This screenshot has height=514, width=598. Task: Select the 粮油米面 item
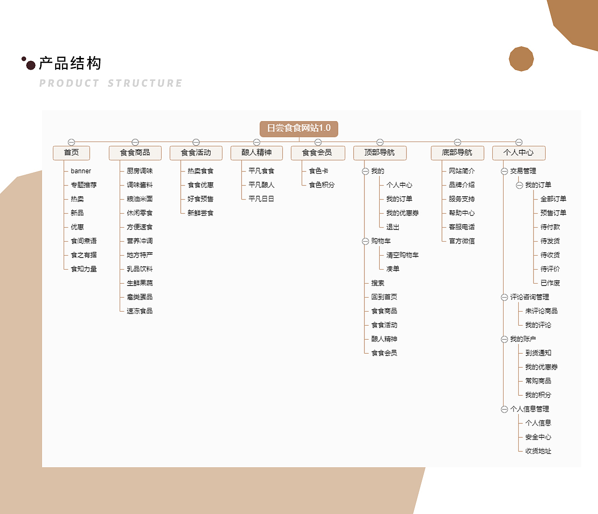pos(140,199)
